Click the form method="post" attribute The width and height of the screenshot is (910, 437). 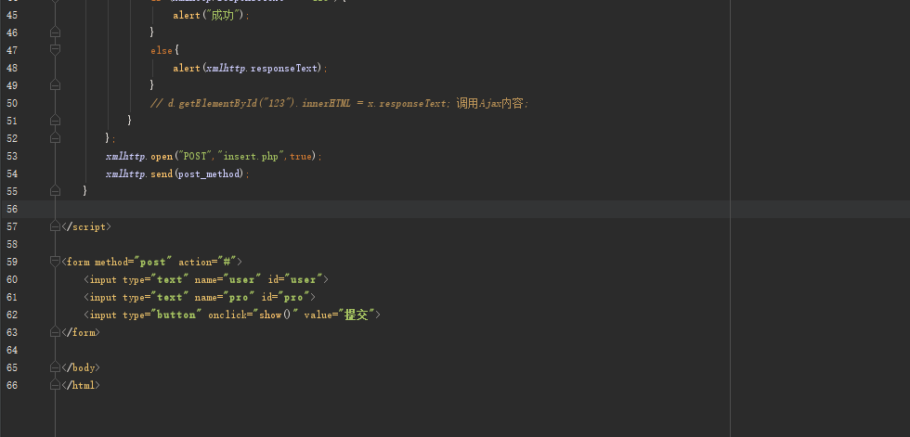point(134,262)
